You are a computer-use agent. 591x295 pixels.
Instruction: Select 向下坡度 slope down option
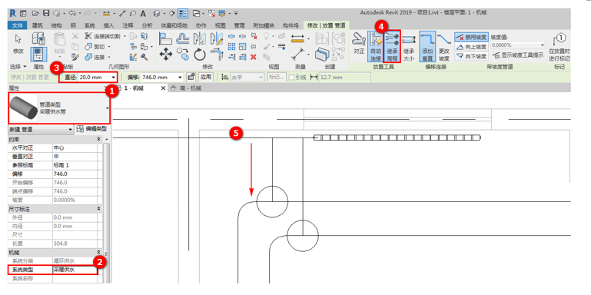471,56
